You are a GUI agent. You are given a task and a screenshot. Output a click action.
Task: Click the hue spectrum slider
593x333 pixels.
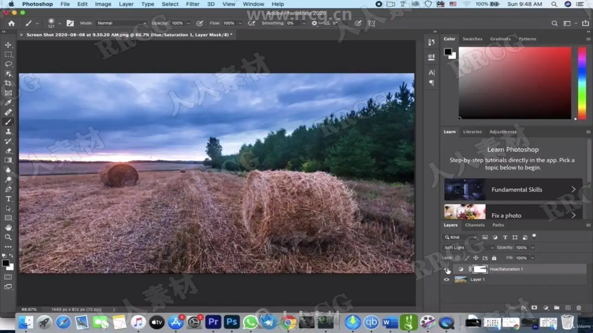[582, 83]
